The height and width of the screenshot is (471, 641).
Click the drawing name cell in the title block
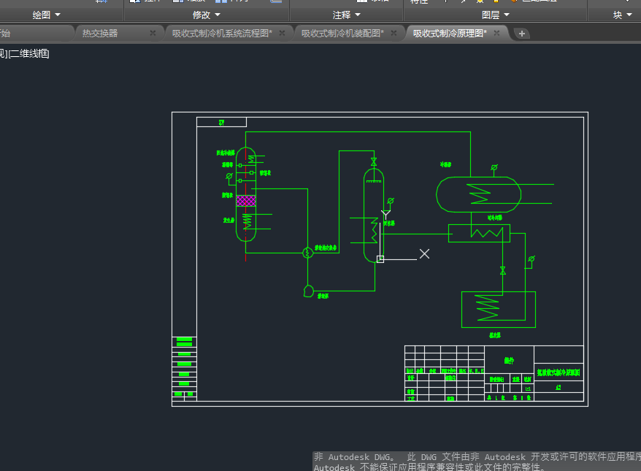[559, 372]
